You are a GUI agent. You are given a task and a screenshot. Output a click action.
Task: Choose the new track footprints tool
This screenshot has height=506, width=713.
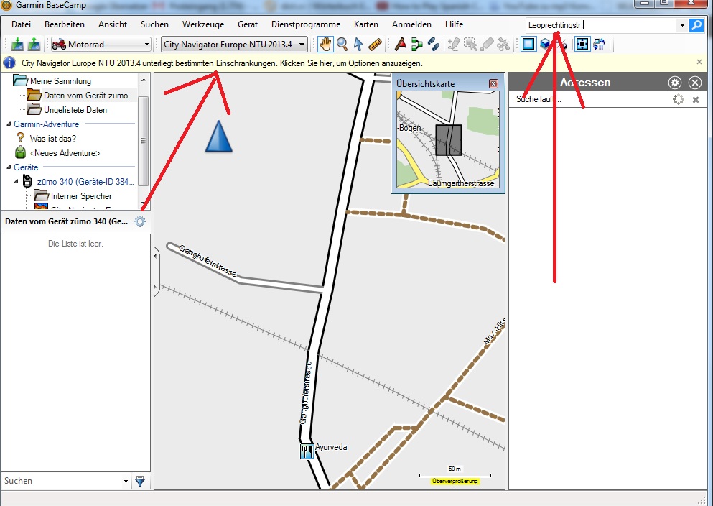click(434, 44)
